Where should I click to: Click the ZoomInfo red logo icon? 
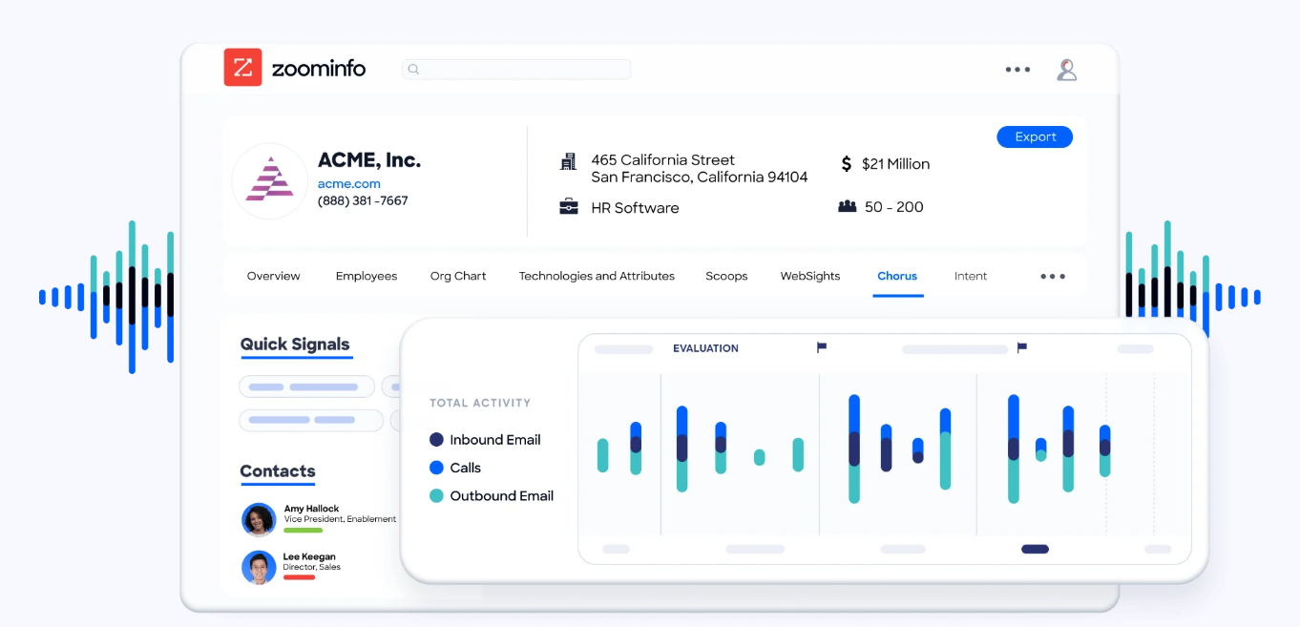[242, 68]
